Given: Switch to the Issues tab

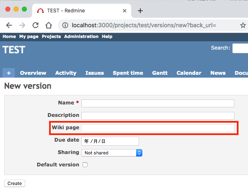Looking at the screenshot, I should tap(94, 73).
